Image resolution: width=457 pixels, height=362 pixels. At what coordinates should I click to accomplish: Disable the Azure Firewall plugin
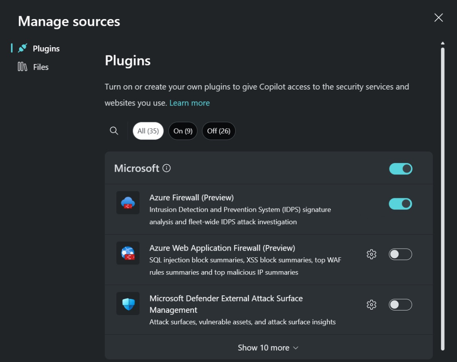[400, 204]
